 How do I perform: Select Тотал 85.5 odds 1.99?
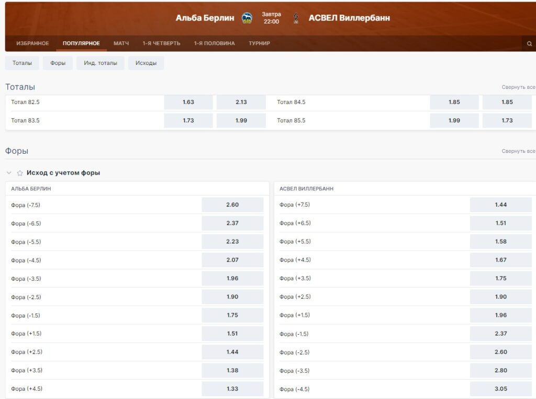point(454,121)
